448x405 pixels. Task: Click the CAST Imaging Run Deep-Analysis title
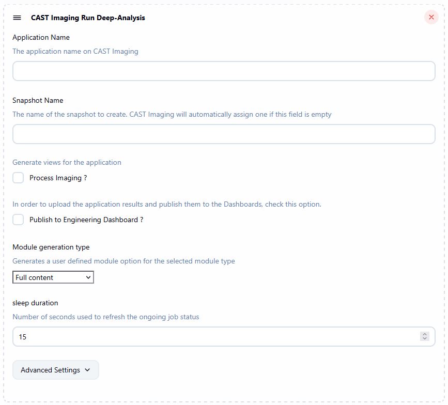[88, 18]
